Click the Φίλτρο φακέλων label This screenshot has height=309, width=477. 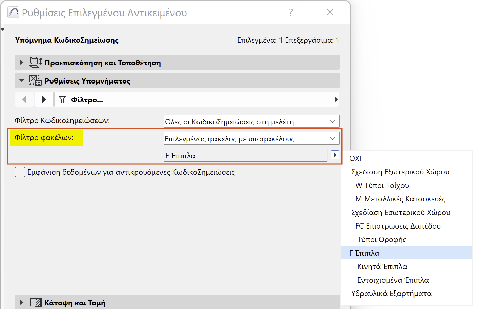[x=44, y=138]
